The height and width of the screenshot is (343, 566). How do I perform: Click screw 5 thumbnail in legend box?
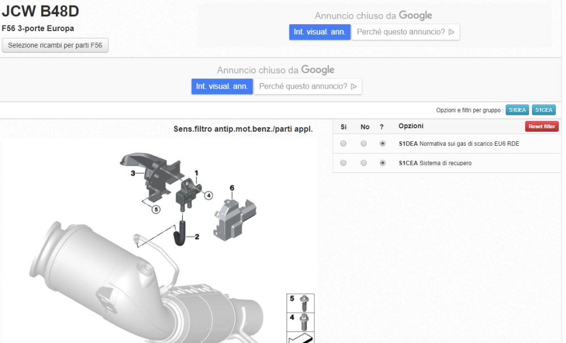[301, 303]
